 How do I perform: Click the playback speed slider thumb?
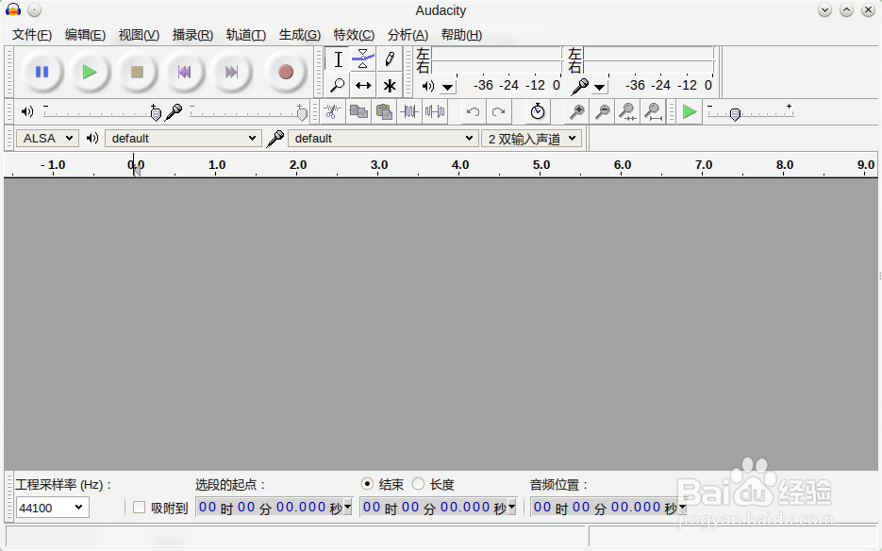(x=735, y=114)
